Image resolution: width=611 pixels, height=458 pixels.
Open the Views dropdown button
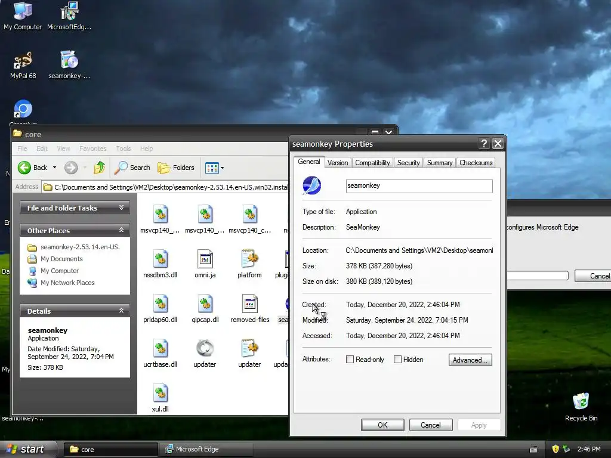point(214,168)
